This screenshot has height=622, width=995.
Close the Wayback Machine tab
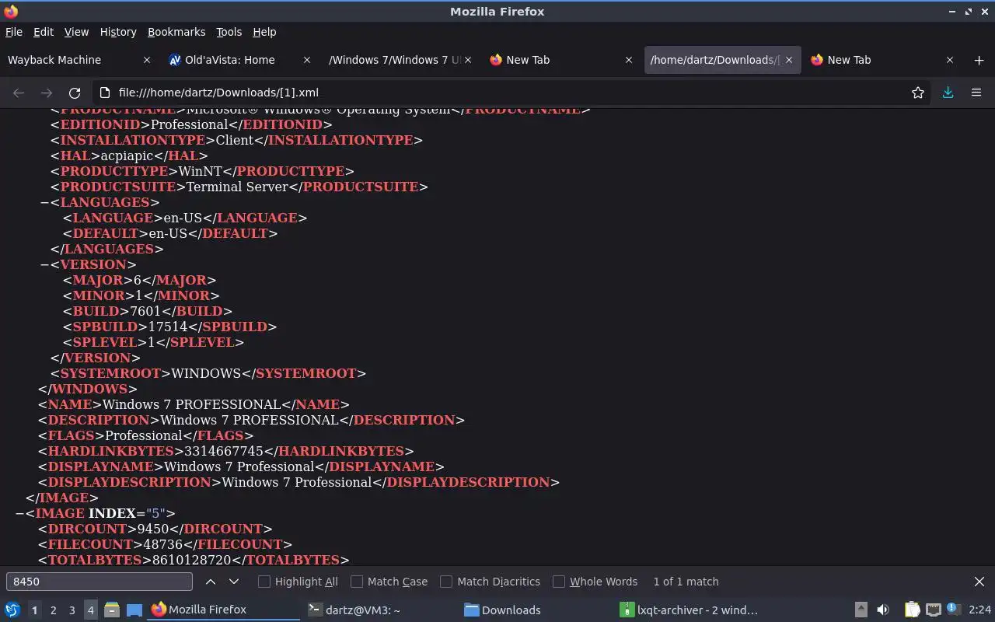pyautogui.click(x=147, y=60)
